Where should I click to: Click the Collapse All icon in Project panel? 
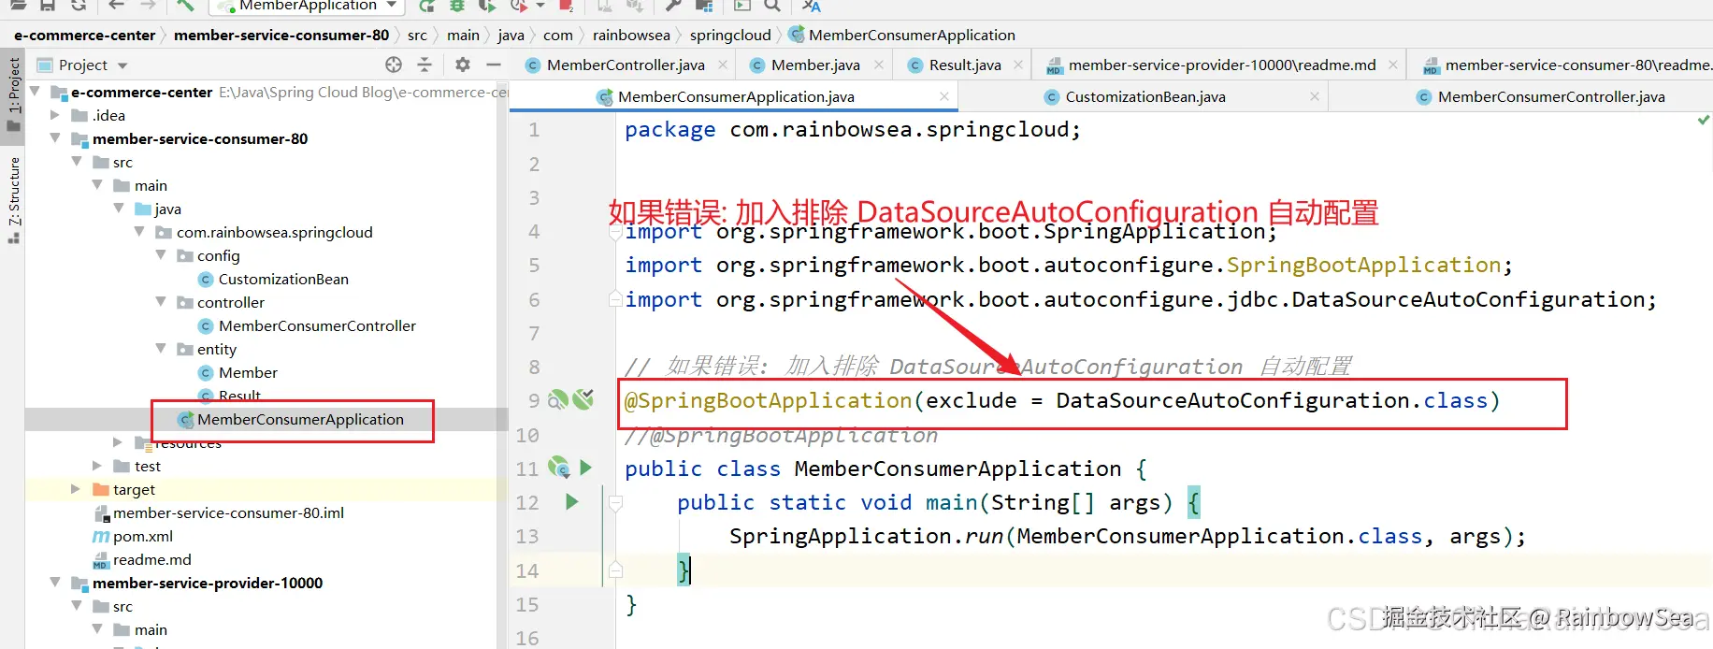coord(425,65)
